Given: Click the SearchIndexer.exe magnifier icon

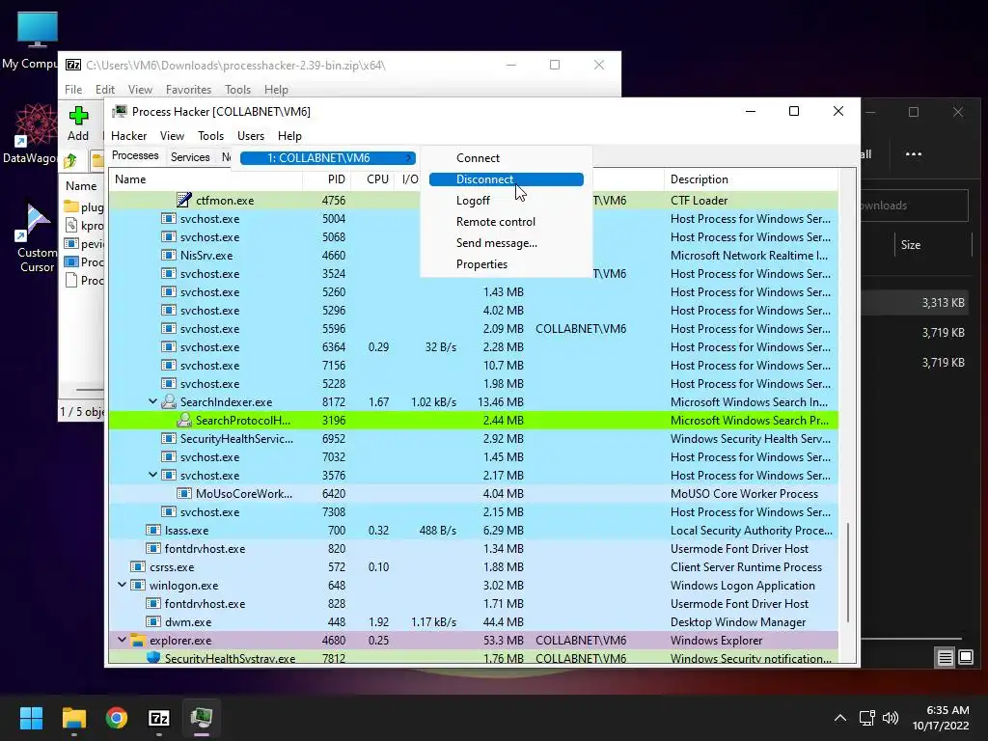Looking at the screenshot, I should [x=168, y=402].
